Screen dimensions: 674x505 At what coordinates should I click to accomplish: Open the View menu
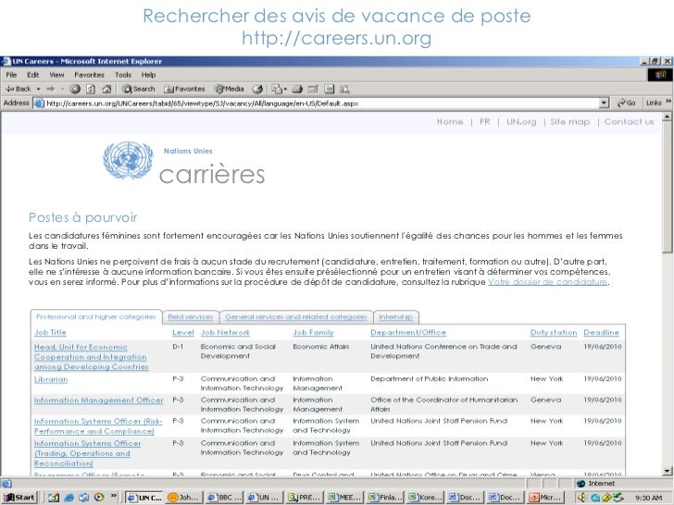coord(56,75)
